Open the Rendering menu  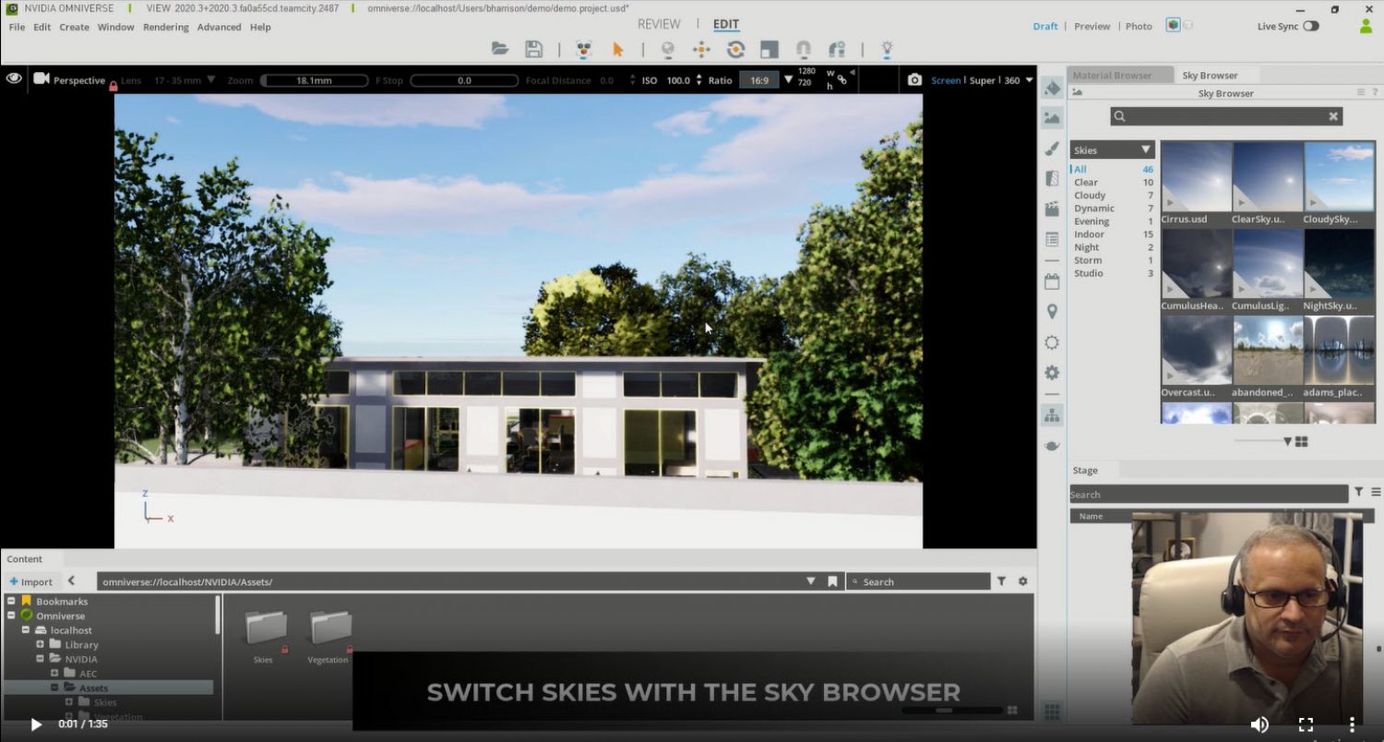[165, 27]
